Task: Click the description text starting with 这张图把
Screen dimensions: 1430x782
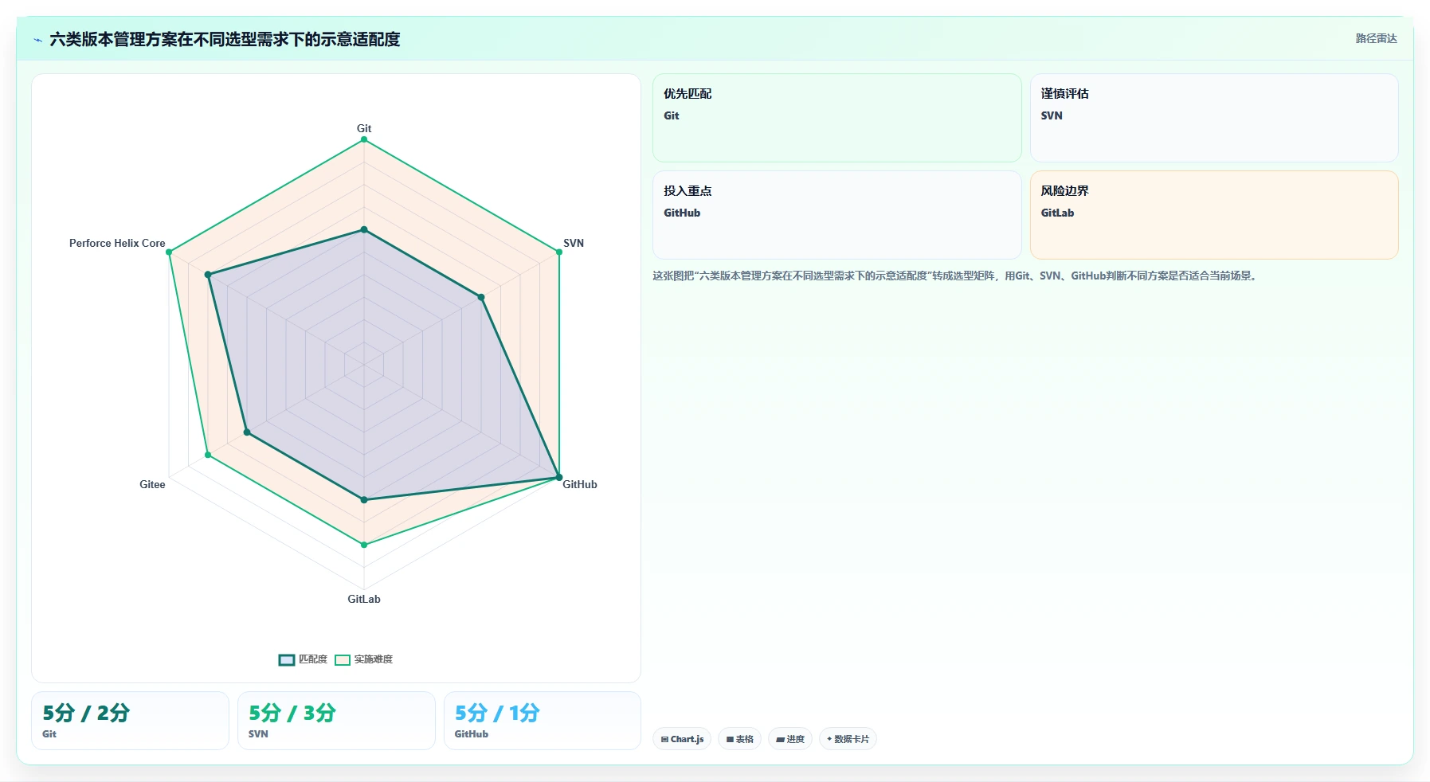Action: click(956, 276)
